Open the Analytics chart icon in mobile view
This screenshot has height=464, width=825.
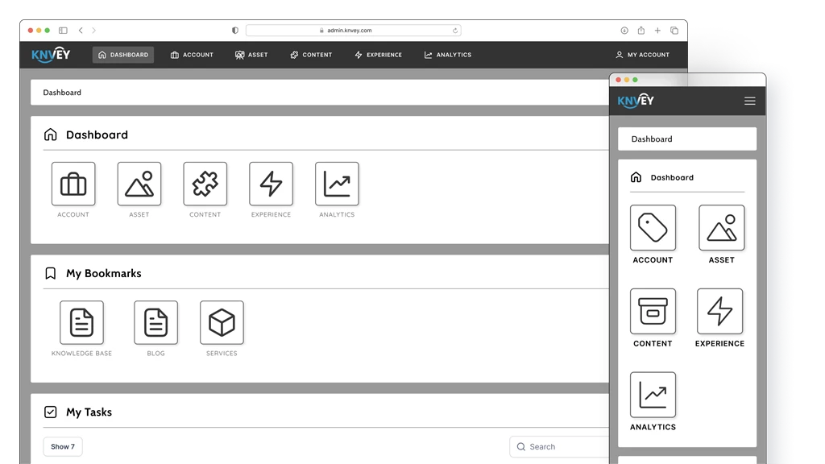653,396
